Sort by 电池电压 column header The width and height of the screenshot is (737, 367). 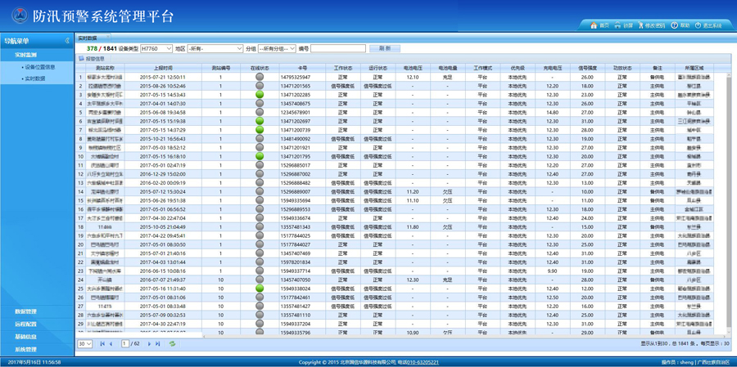[412, 68]
